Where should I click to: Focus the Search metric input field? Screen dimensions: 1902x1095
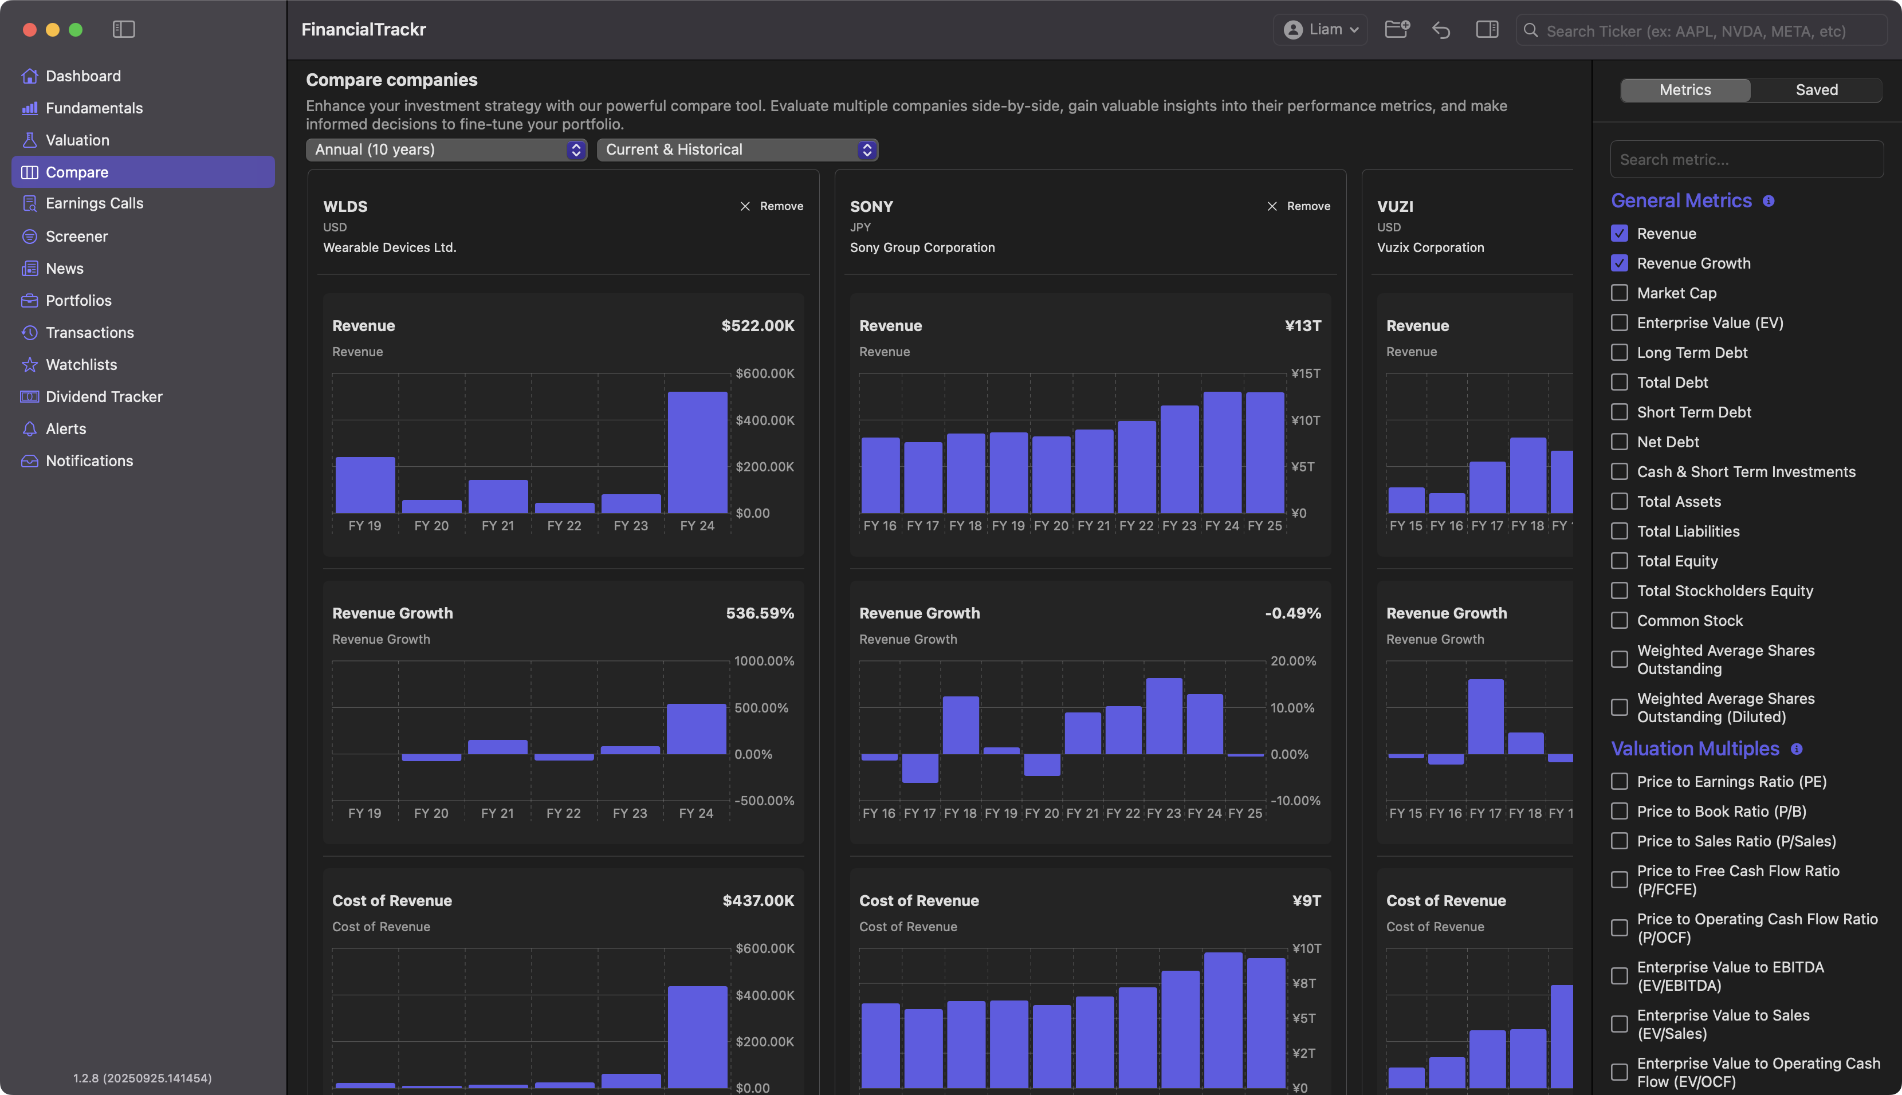pos(1746,159)
